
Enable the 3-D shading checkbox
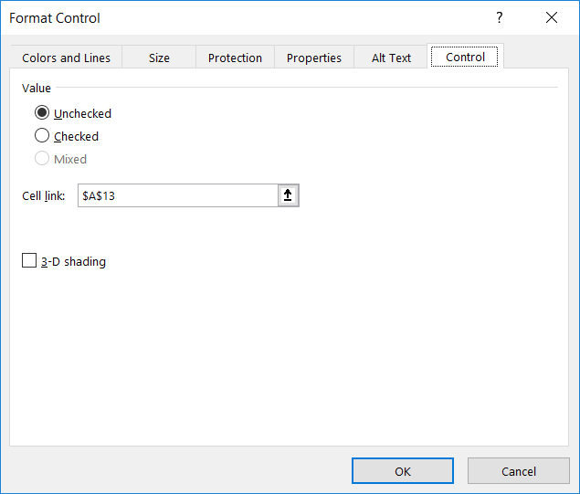[29, 261]
